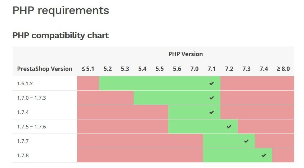The width and height of the screenshot is (304, 168).
Task: Select the ≤ 5.1 column header
Action: pos(88,69)
